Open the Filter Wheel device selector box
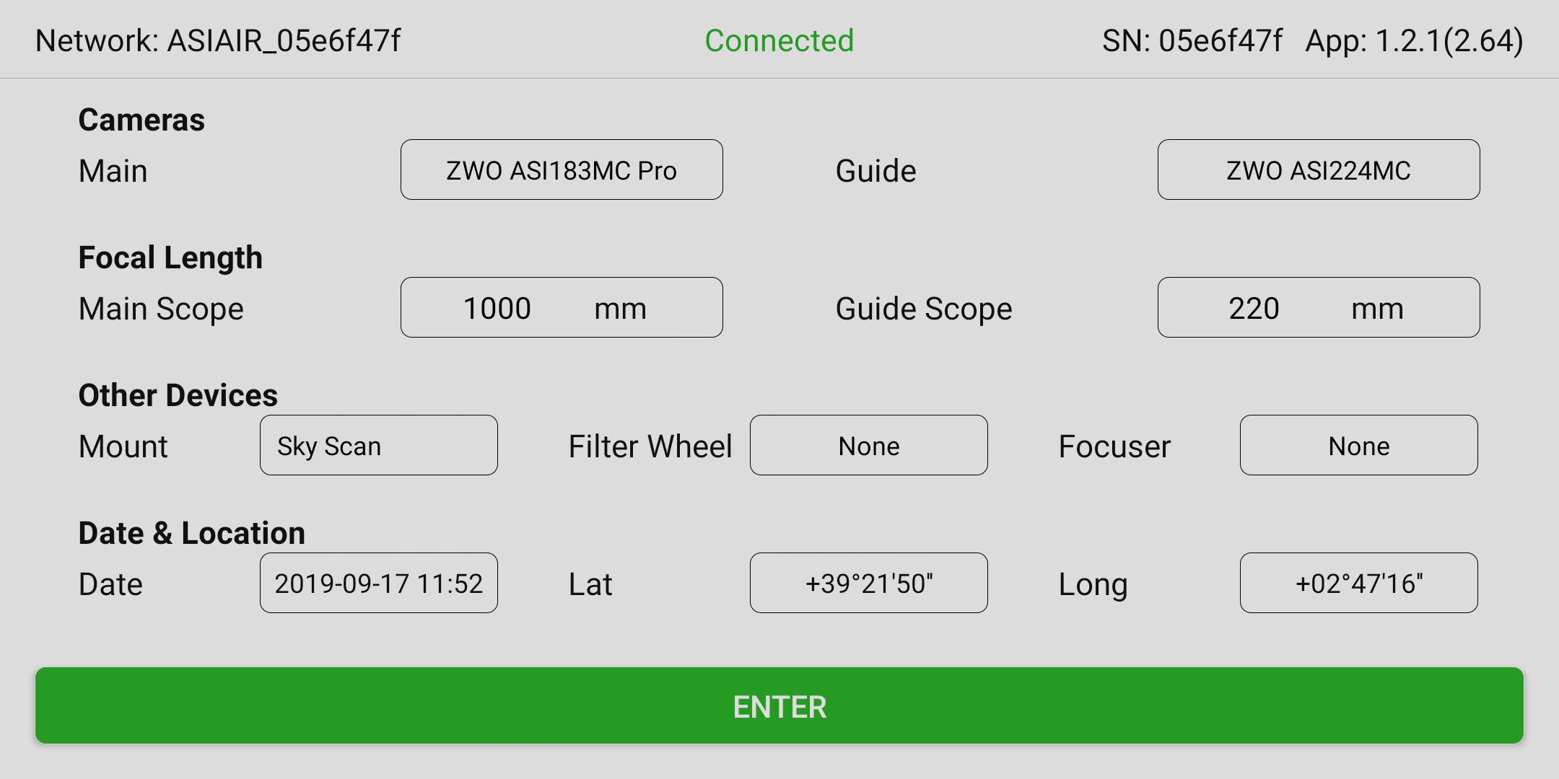Screen dimensions: 1559x779 tap(868, 446)
